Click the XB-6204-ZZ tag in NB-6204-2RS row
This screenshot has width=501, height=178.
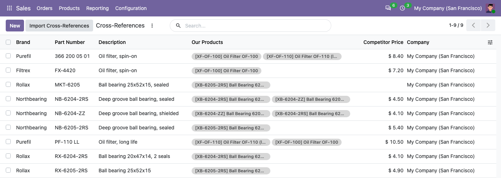click(x=311, y=99)
